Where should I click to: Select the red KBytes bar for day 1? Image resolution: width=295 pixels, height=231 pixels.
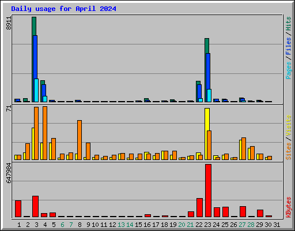[x=18, y=209]
